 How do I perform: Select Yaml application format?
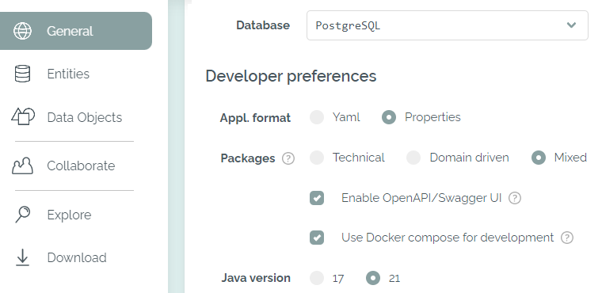pos(317,117)
